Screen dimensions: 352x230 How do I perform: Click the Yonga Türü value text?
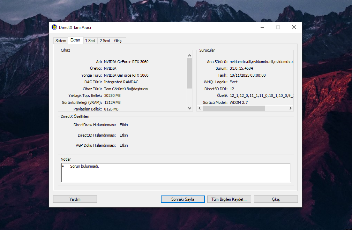click(x=126, y=75)
